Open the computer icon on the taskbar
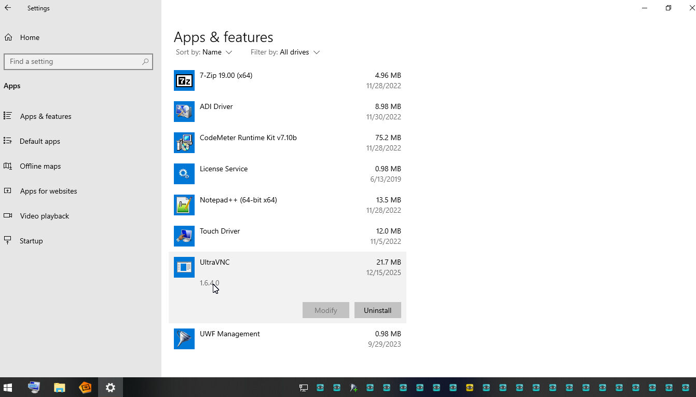 [x=34, y=387]
